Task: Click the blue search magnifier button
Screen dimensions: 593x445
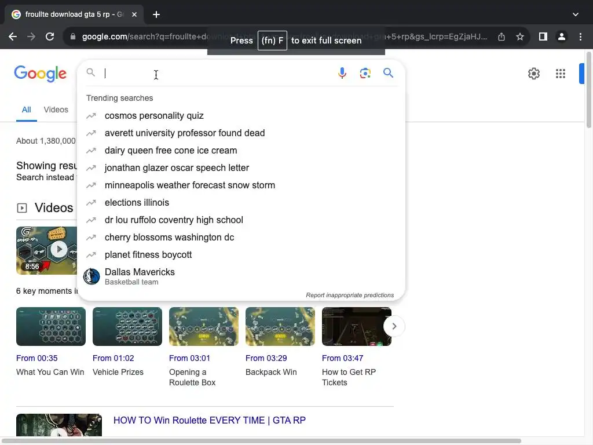Action: click(388, 72)
